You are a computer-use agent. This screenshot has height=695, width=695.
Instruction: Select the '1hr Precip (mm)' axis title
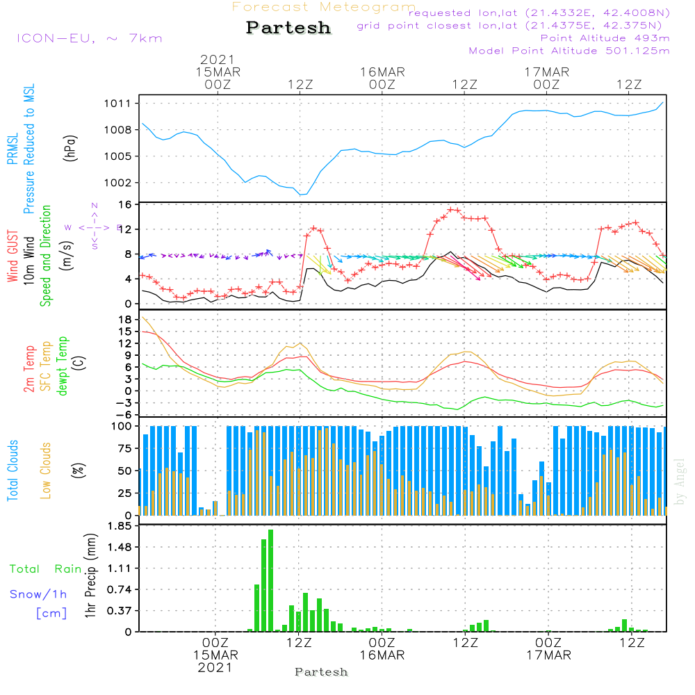(90, 575)
